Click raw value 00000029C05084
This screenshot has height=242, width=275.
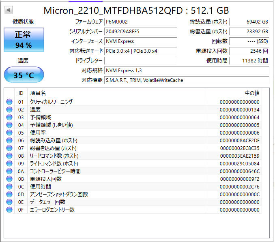tap(240, 164)
